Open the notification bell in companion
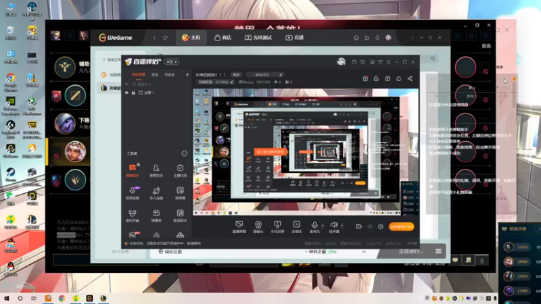Image resolution: width=541 pixels, height=304 pixels. 398,78
